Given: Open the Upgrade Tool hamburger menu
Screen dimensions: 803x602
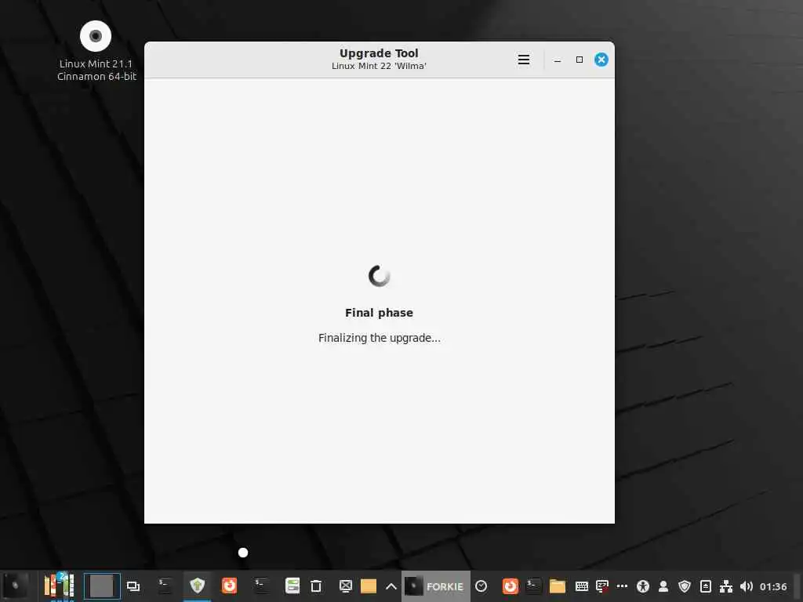Looking at the screenshot, I should point(523,60).
